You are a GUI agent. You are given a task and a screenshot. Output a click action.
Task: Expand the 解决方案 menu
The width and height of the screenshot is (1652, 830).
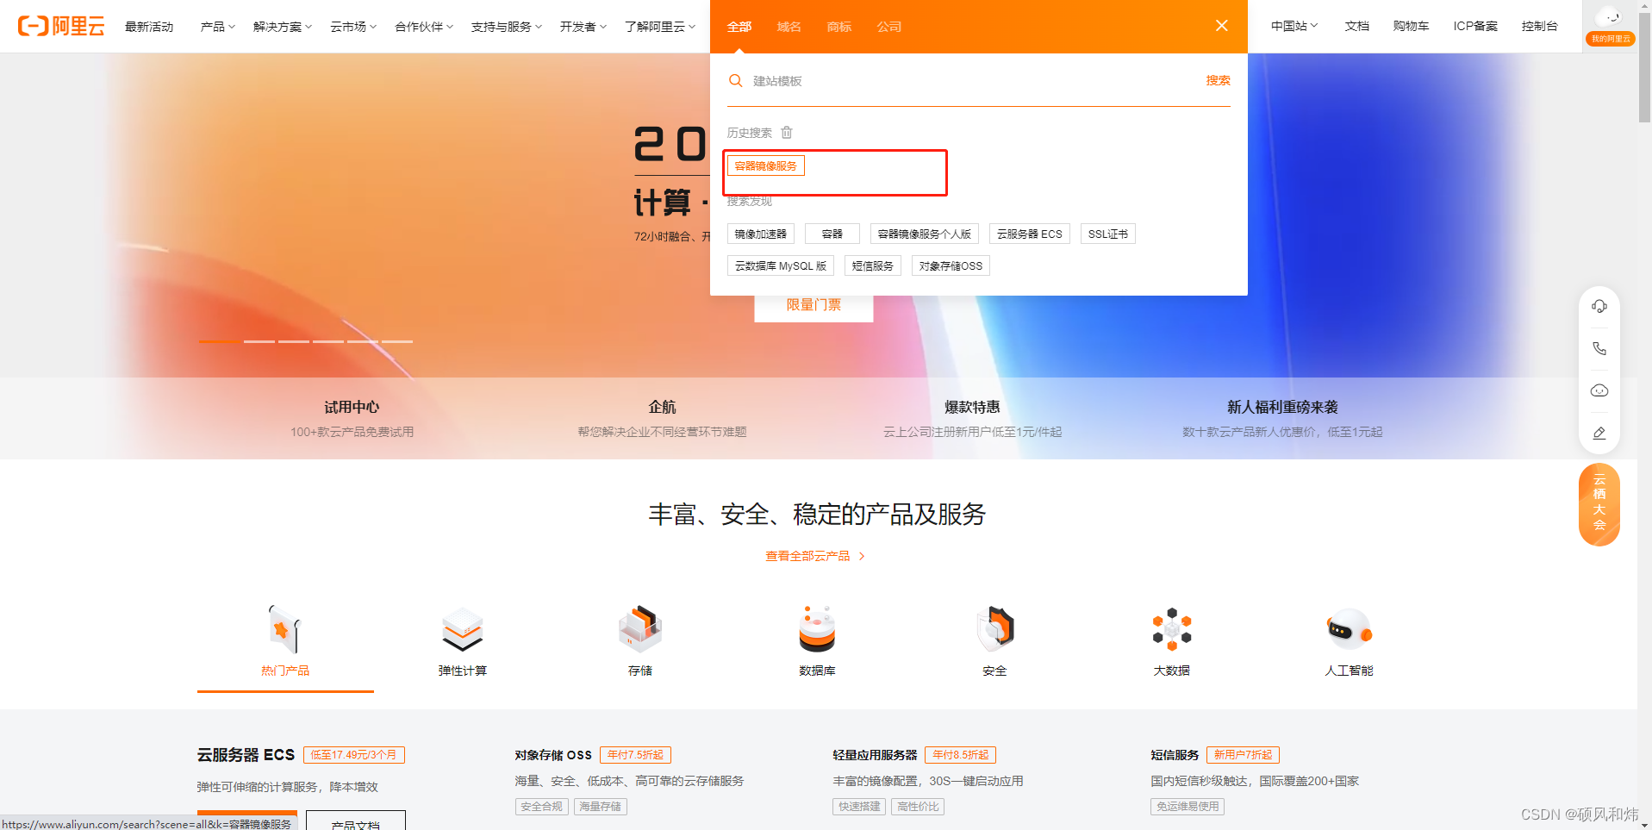pyautogui.click(x=283, y=27)
